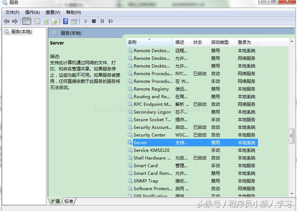Image resolution: width=297 pixels, height=211 pixels.
Task: Click the back navigation arrow
Action: click(x=6, y=21)
